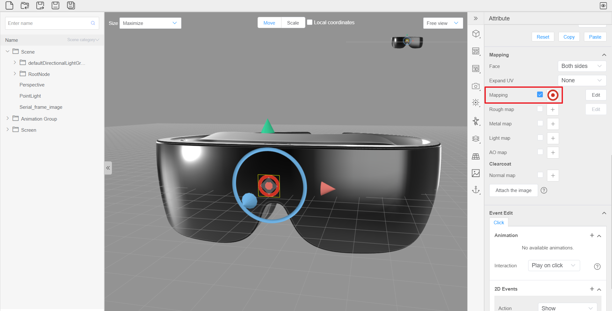Click help icon next to Interaction dropdown
Screen dimensions: 612x311
597,266
